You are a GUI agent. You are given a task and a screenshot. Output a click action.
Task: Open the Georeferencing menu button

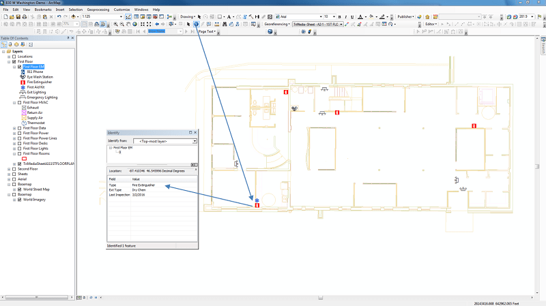click(x=277, y=25)
